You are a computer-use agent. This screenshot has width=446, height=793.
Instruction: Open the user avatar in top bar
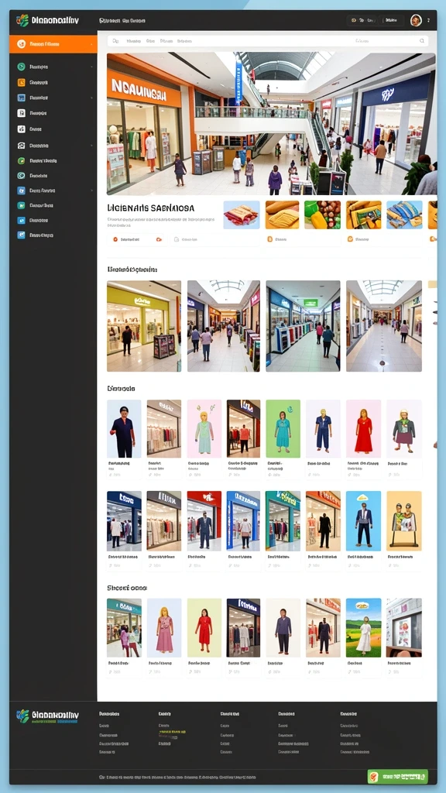point(416,20)
